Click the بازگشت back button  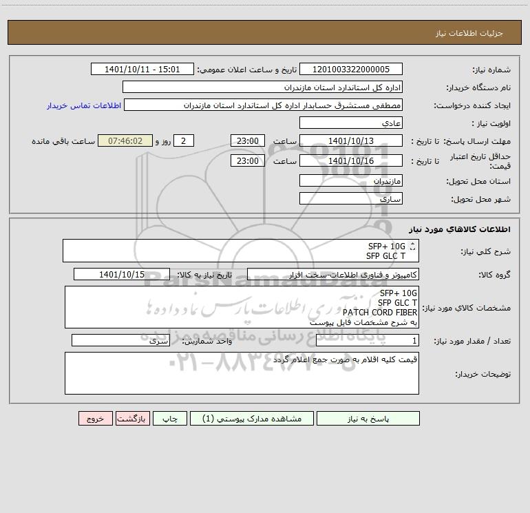(x=132, y=419)
